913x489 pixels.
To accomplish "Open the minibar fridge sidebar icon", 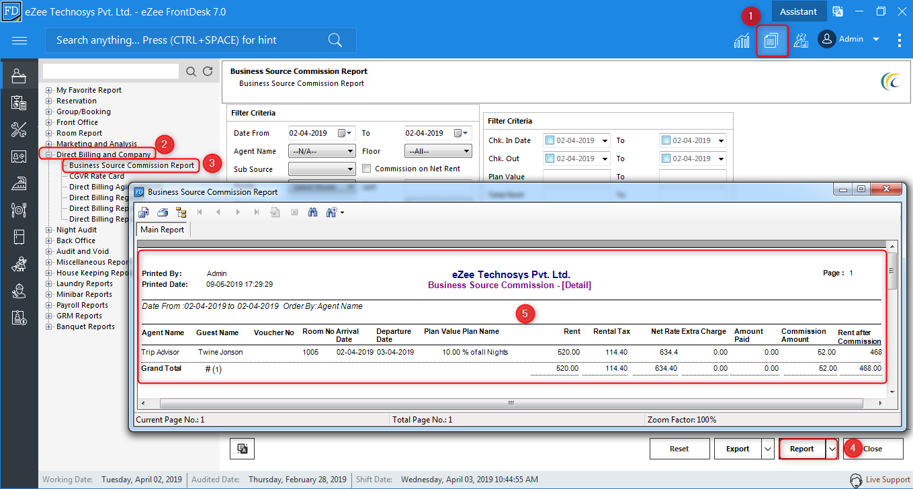I will [x=19, y=237].
